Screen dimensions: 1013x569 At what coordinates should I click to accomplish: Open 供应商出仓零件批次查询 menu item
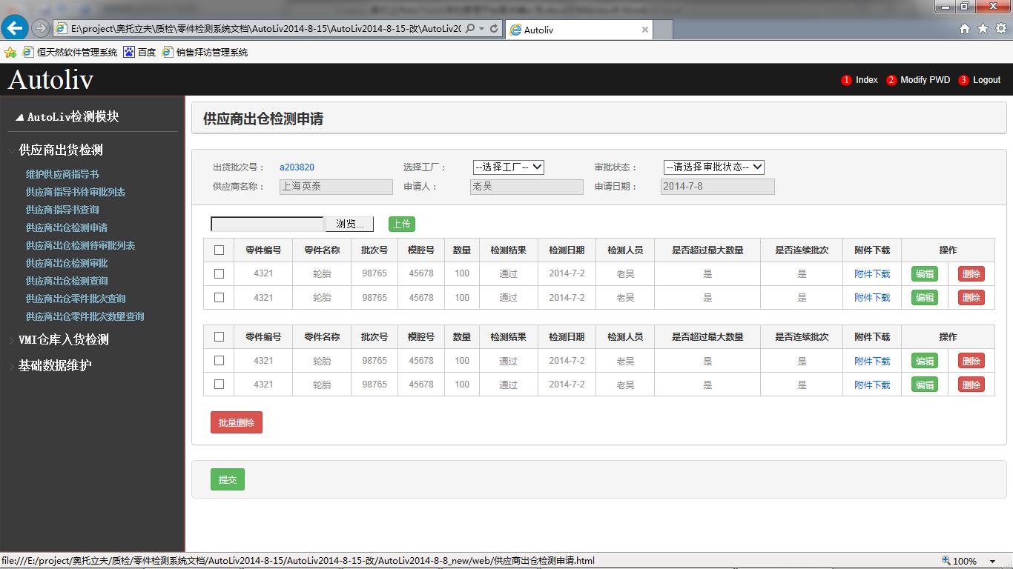pos(76,299)
